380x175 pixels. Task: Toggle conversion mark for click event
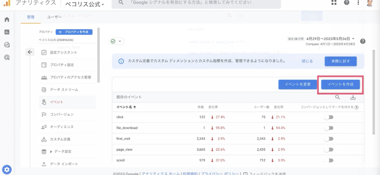[329, 117]
